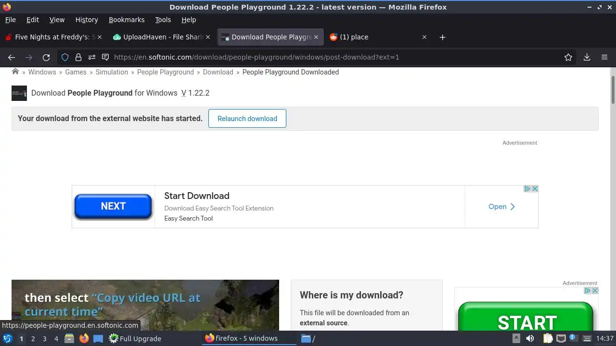Image resolution: width=616 pixels, height=346 pixels.
Task: Click the update notification tray icon
Action: (573, 337)
